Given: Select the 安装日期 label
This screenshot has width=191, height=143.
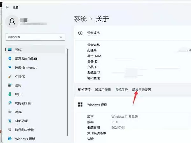Looking at the screenshot, I should (93, 128).
